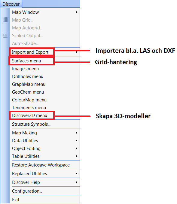This screenshot has width=177, height=204.
Task: Expand the Discover Help submenu arrow
Action: [77, 182]
